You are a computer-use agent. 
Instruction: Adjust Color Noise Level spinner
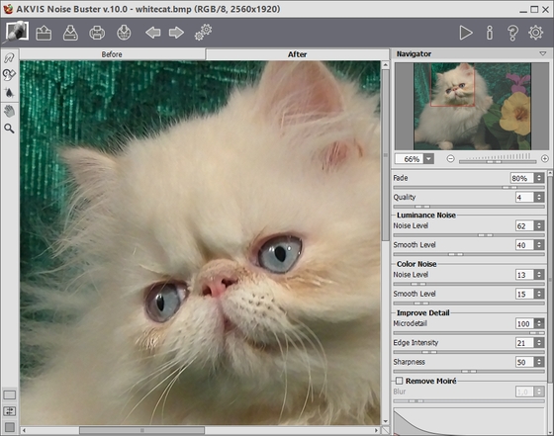(539, 275)
